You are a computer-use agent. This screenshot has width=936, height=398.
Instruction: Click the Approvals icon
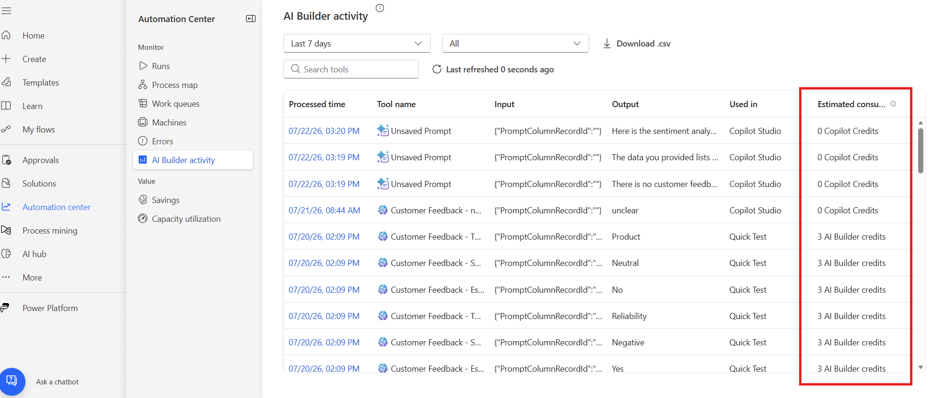coord(6,160)
